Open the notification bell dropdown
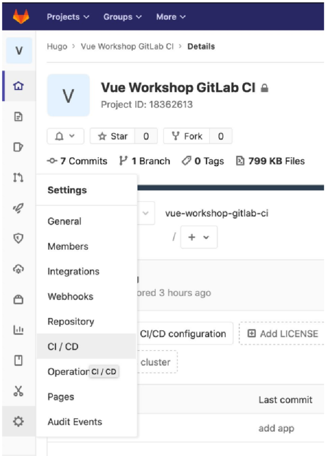Viewport: 326px width, 456px height. (x=65, y=136)
